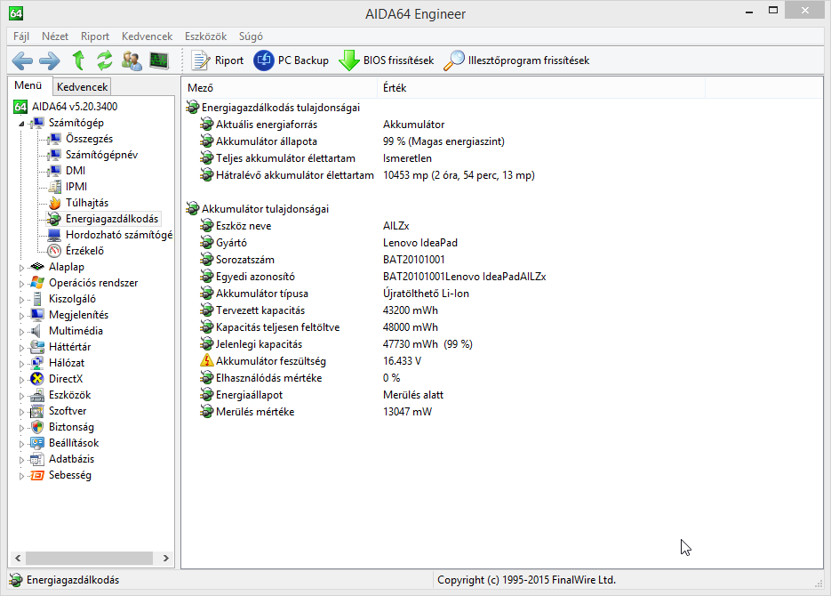
Task: Click the Operációs rendszer Windows icon
Action: tap(37, 283)
